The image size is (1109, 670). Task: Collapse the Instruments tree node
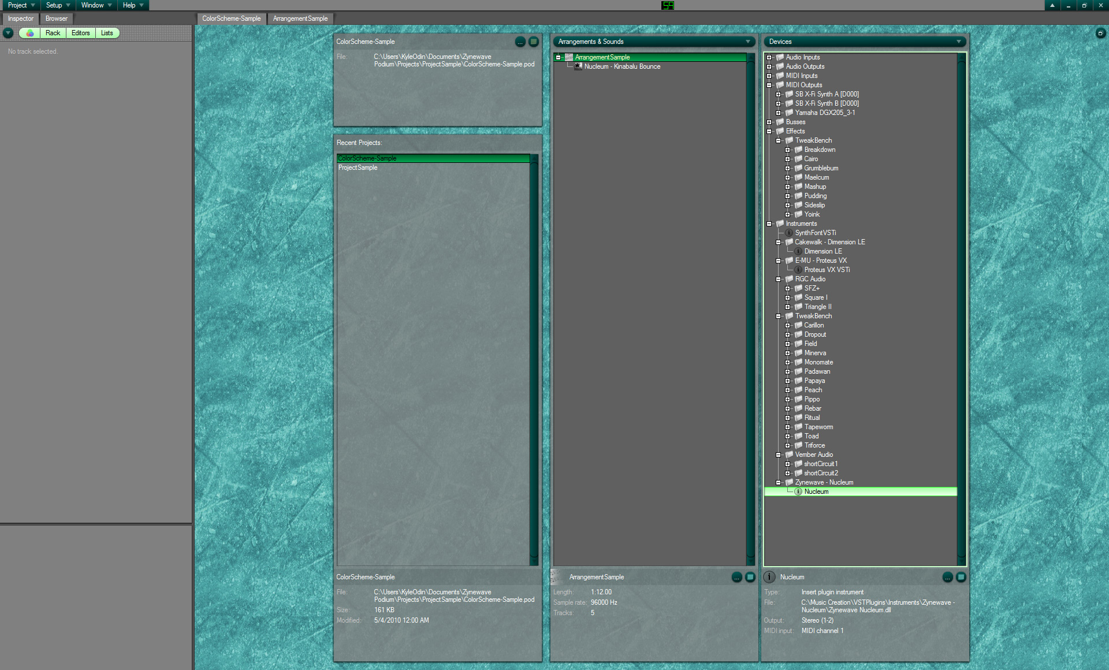(769, 224)
